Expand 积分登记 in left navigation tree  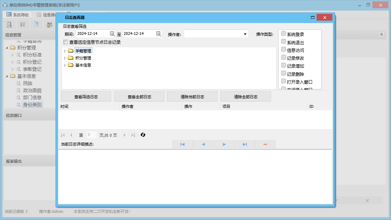[x=12, y=62]
